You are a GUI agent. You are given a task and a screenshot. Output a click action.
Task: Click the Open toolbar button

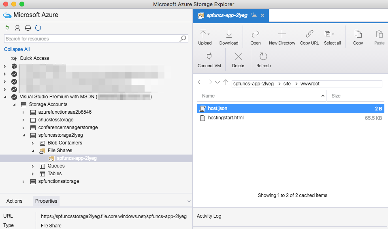point(256,38)
